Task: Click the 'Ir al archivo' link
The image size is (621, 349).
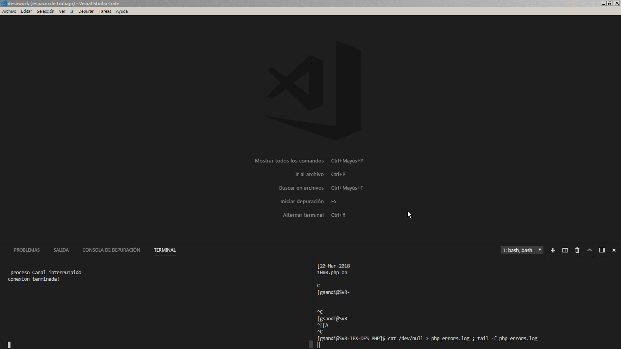Action: 309,174
